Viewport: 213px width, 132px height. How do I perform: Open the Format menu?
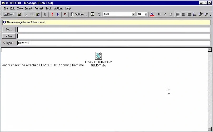coord(39,8)
